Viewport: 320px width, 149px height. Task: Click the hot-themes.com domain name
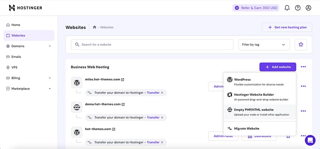(x=98, y=129)
